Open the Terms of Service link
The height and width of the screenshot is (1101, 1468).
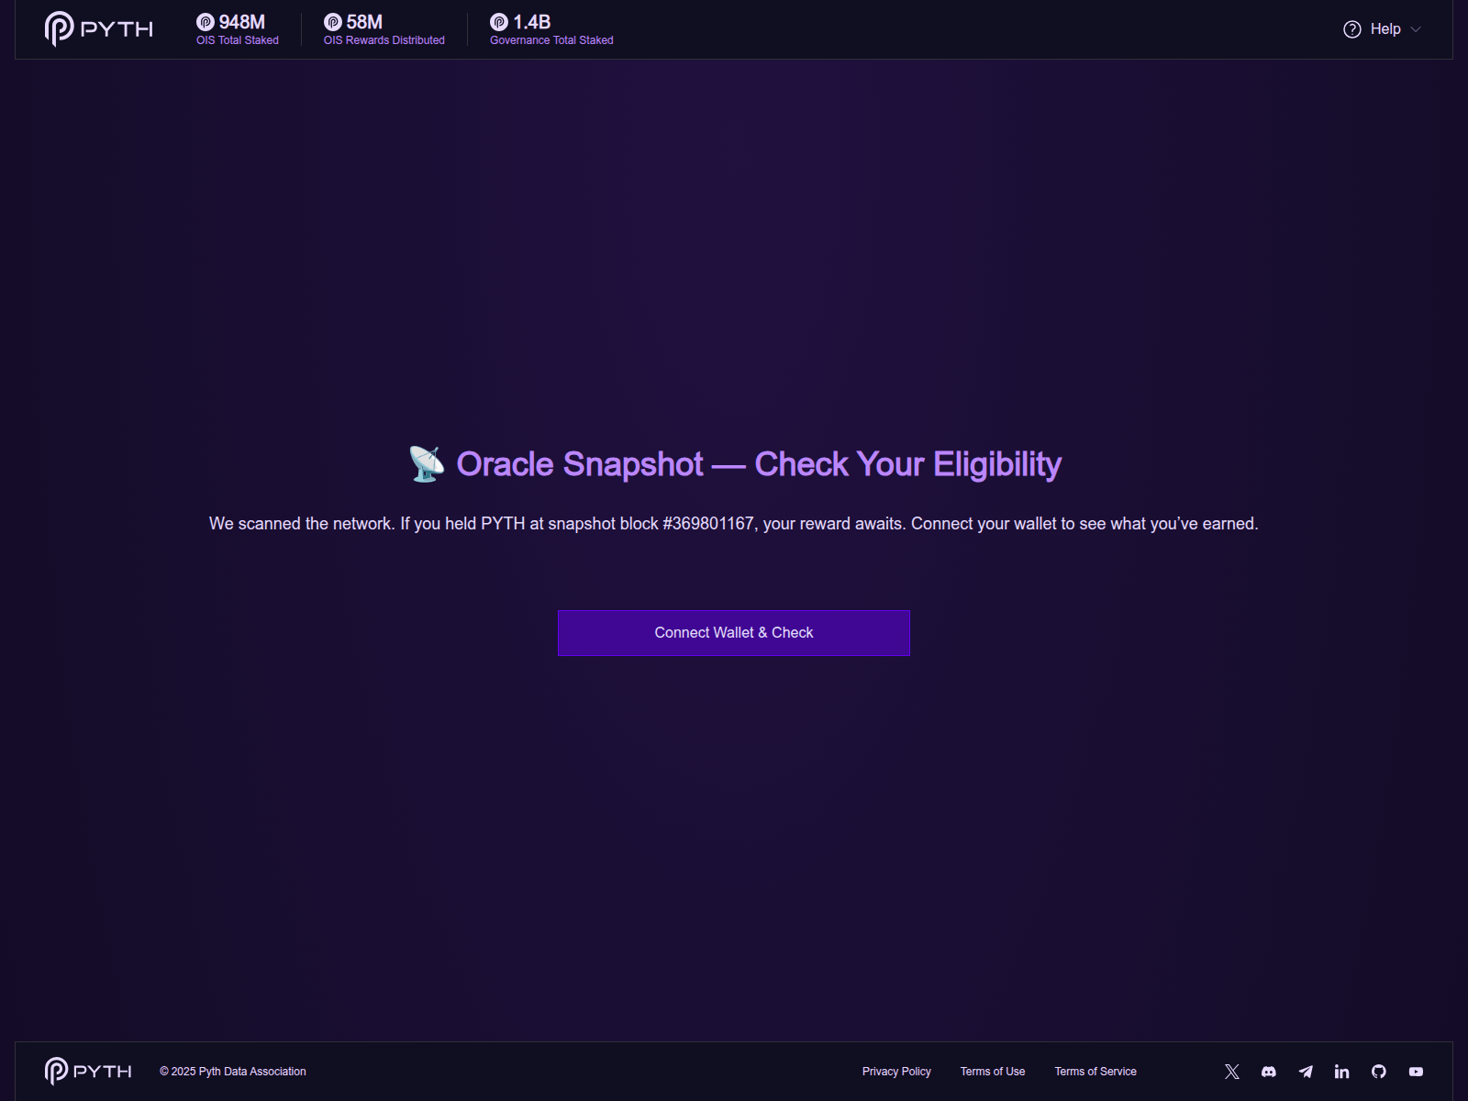point(1095,1072)
